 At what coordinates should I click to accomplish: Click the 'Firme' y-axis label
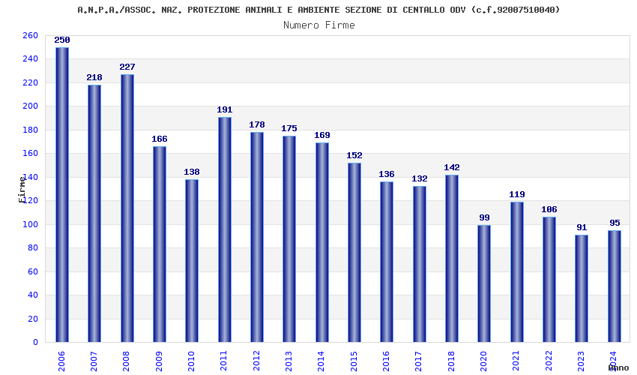(x=22, y=190)
